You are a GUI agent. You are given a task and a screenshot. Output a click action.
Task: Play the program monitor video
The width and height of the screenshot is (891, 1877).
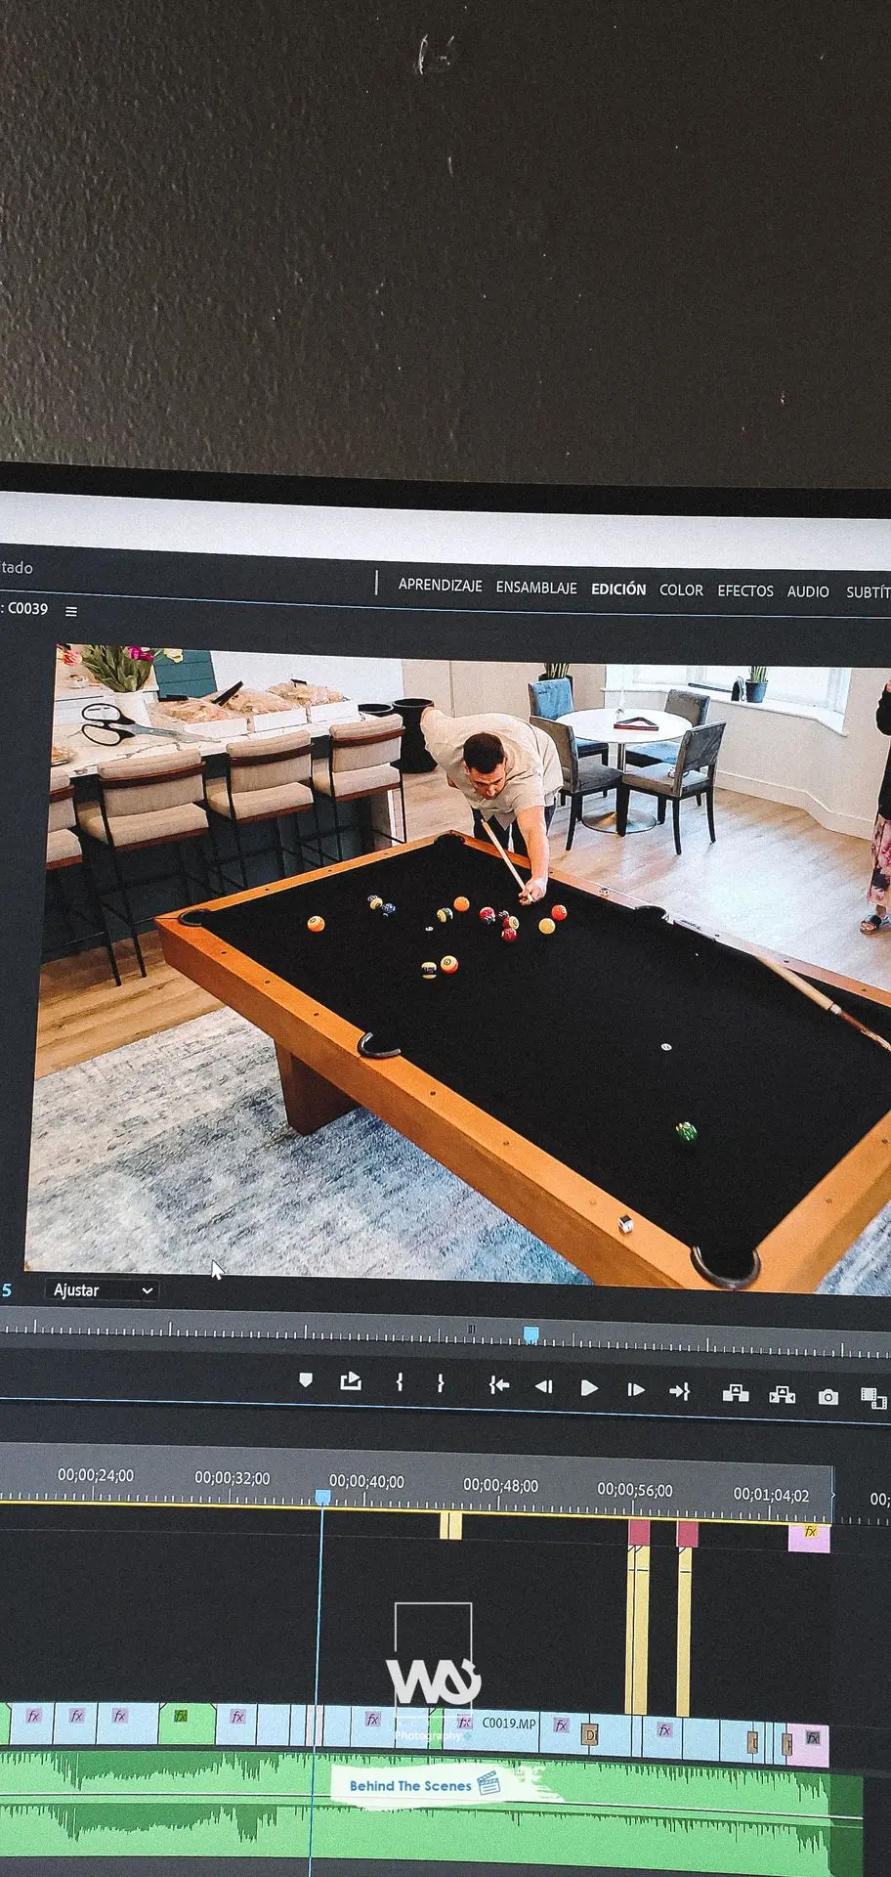pos(589,1388)
